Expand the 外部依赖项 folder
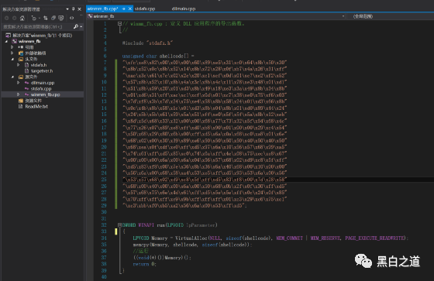The image size is (434, 281). point(12,53)
